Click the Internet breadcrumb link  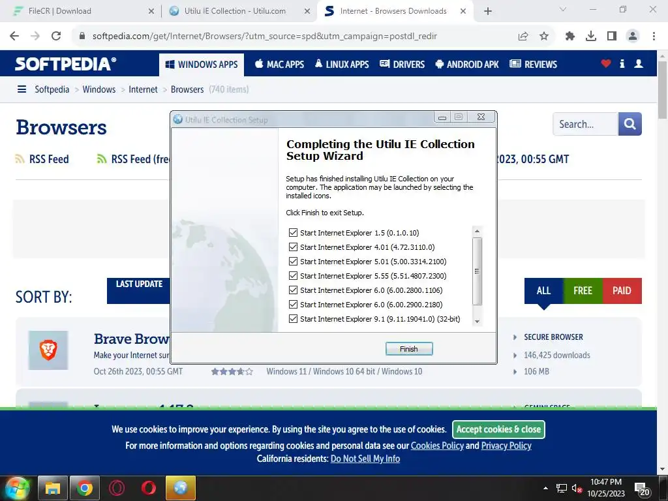tap(143, 89)
